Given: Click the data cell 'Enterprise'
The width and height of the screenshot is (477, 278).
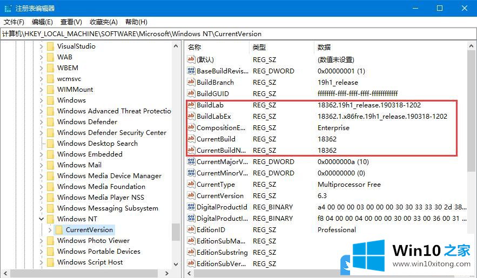Looking at the screenshot, I should click(x=333, y=127).
